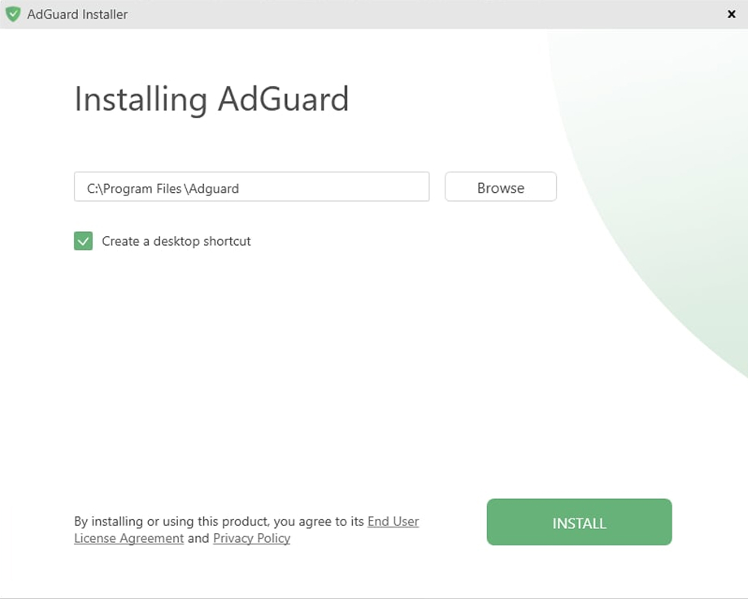View the Privacy Policy
Viewport: 748px width, 599px height.
pos(250,538)
